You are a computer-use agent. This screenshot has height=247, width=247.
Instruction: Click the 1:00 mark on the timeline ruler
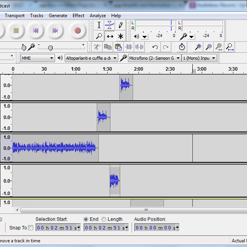point(76,69)
